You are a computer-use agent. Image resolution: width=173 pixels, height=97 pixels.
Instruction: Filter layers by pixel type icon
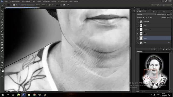(x=154, y=11)
